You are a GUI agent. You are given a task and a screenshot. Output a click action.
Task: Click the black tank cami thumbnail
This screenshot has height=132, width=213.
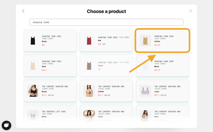[33, 41]
